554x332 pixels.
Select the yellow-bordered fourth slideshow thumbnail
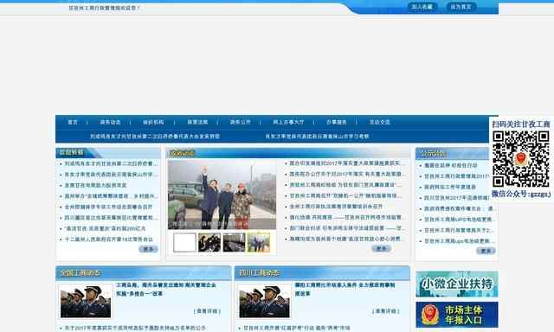(259, 242)
